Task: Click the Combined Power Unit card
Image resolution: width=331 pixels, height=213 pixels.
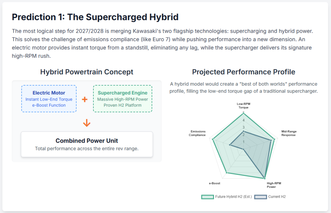Action: click(87, 144)
